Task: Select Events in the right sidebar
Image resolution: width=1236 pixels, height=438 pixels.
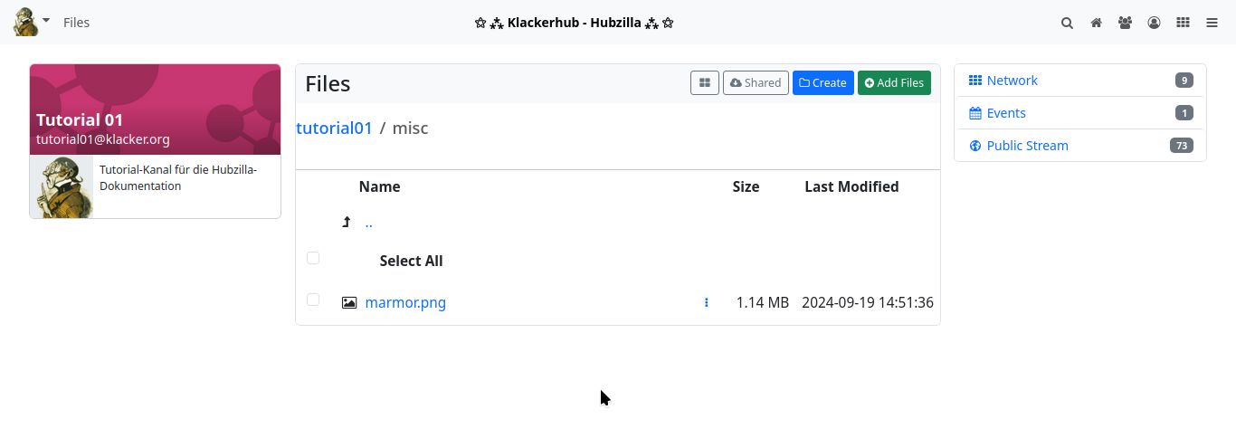Action: tap(1005, 113)
